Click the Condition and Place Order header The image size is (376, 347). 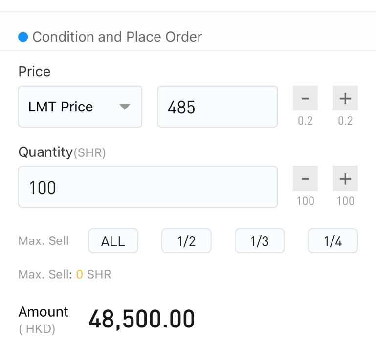click(x=117, y=37)
